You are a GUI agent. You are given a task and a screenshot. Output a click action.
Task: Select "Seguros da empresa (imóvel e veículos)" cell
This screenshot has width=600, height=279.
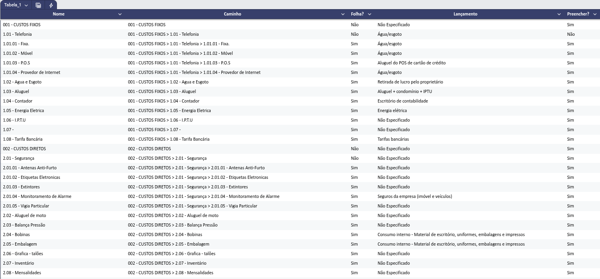(x=414, y=196)
